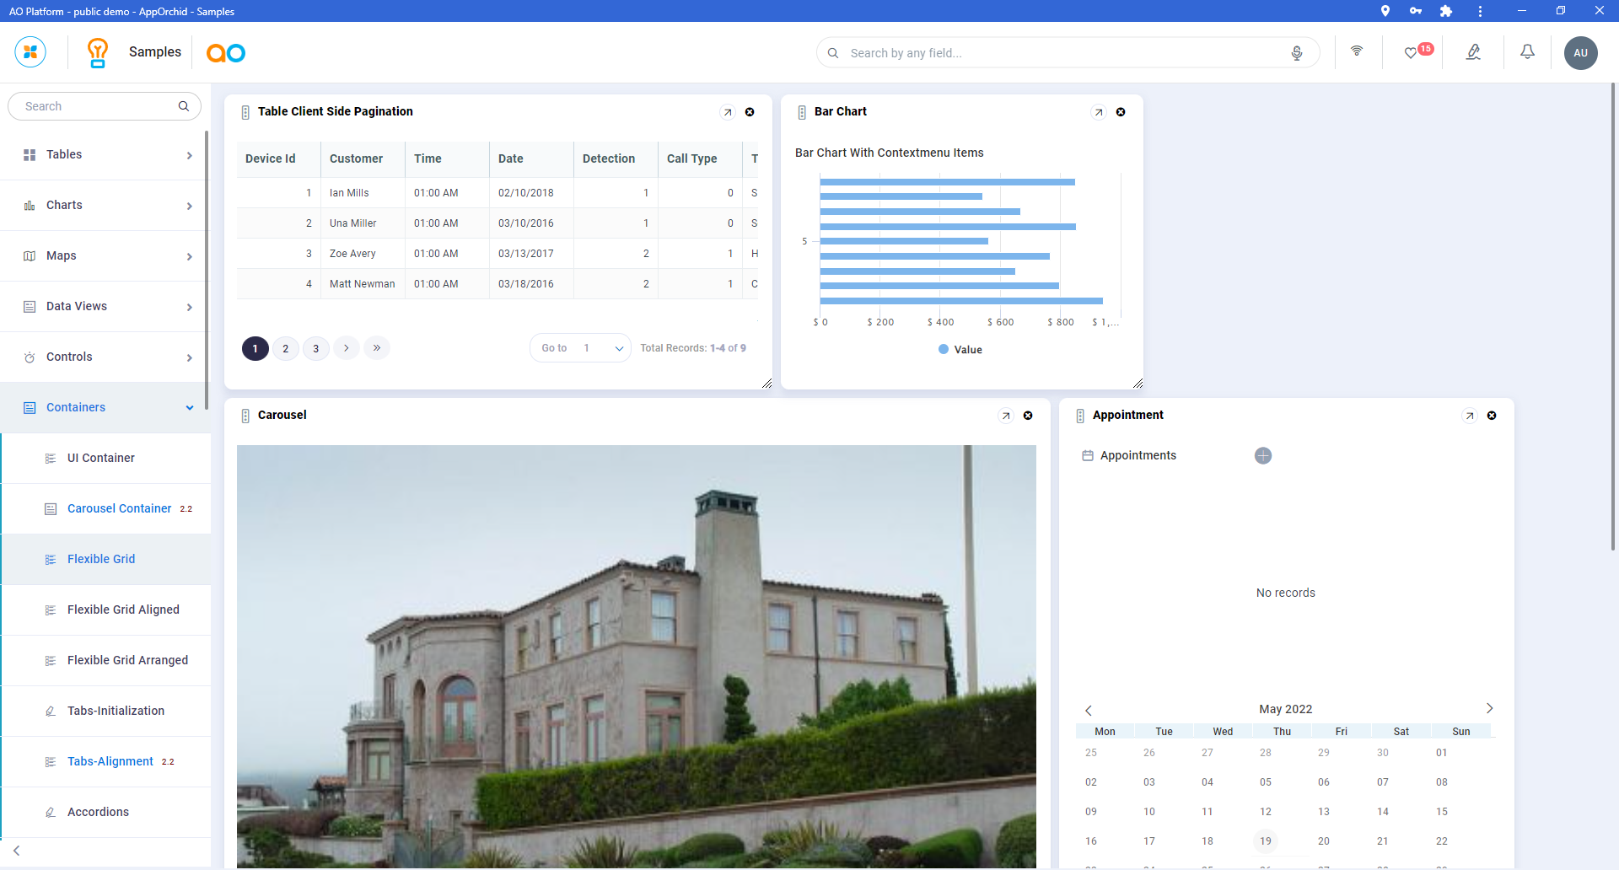The image size is (1619, 870).
Task: Toggle the Value legend series in chart
Action: pos(960,350)
